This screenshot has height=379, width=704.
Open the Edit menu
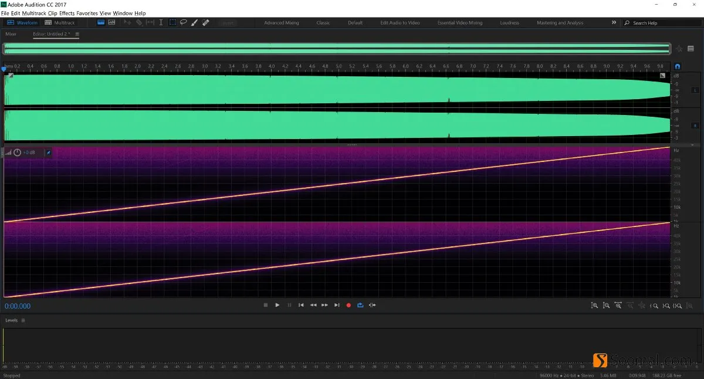coord(15,13)
